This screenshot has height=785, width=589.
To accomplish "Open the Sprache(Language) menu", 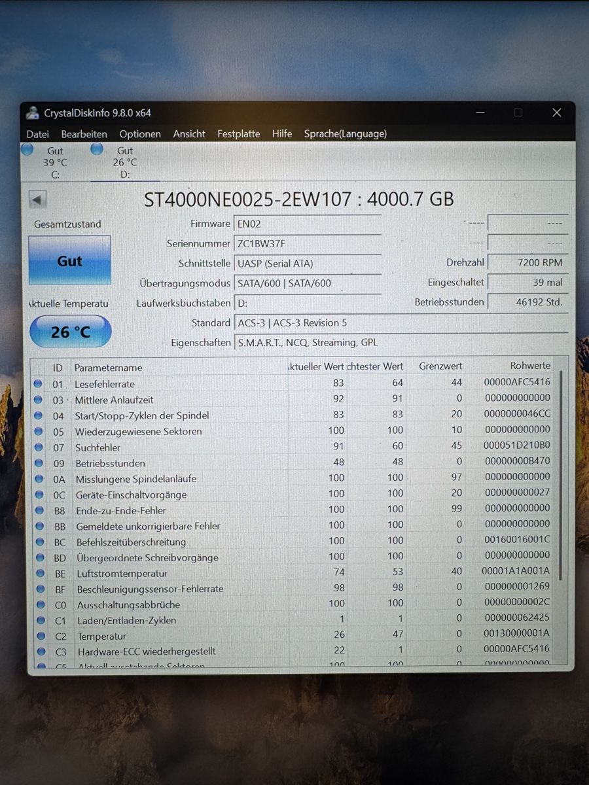I will (346, 133).
